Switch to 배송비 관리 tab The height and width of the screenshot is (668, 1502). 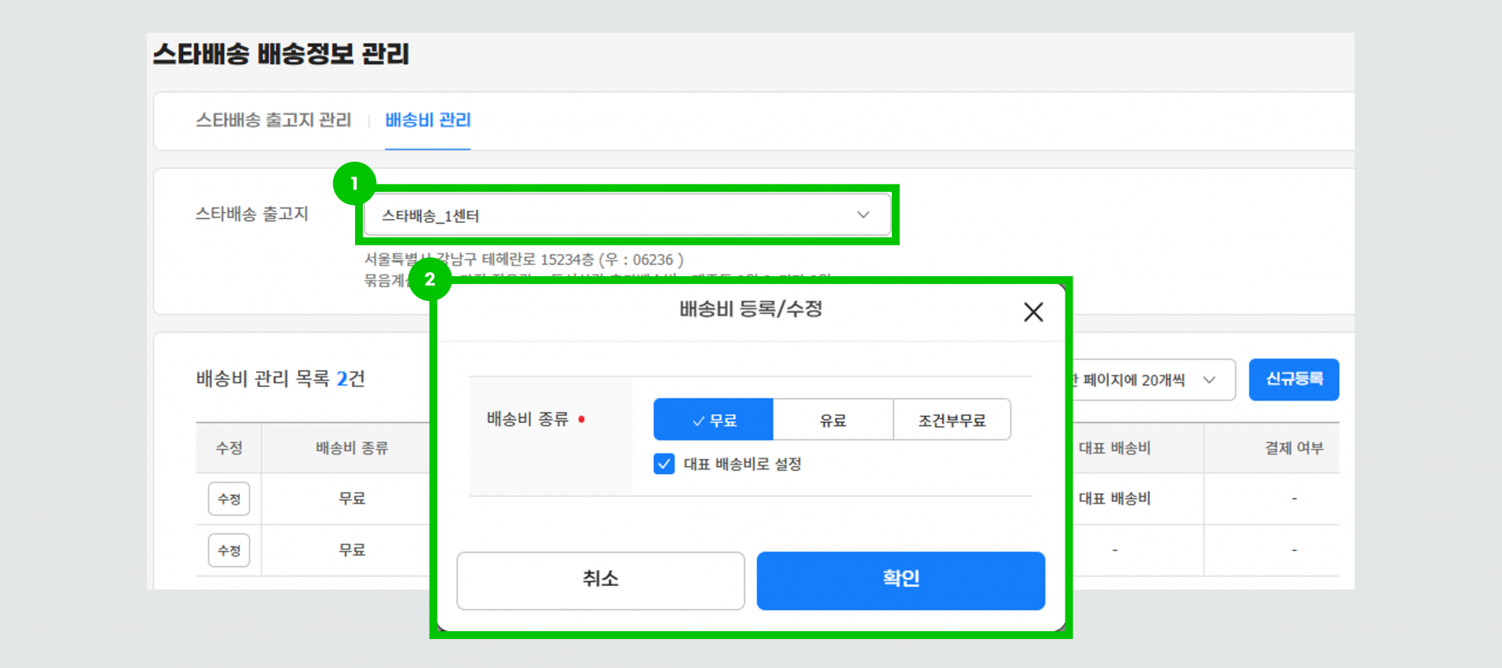(428, 120)
